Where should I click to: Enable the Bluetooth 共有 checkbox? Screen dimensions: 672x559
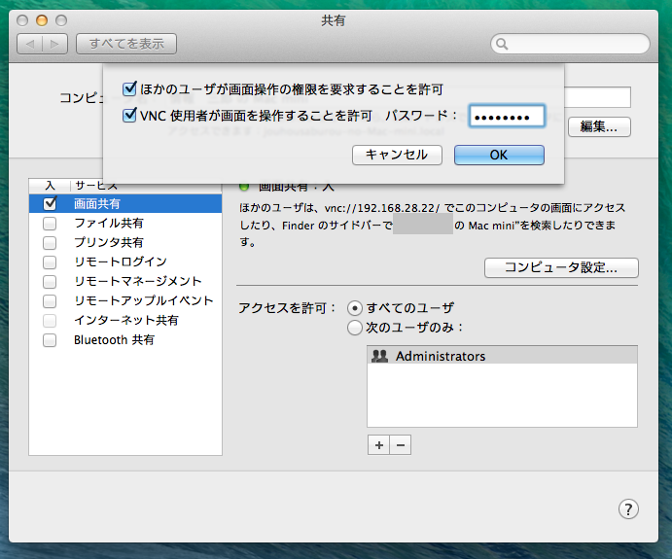click(50, 340)
